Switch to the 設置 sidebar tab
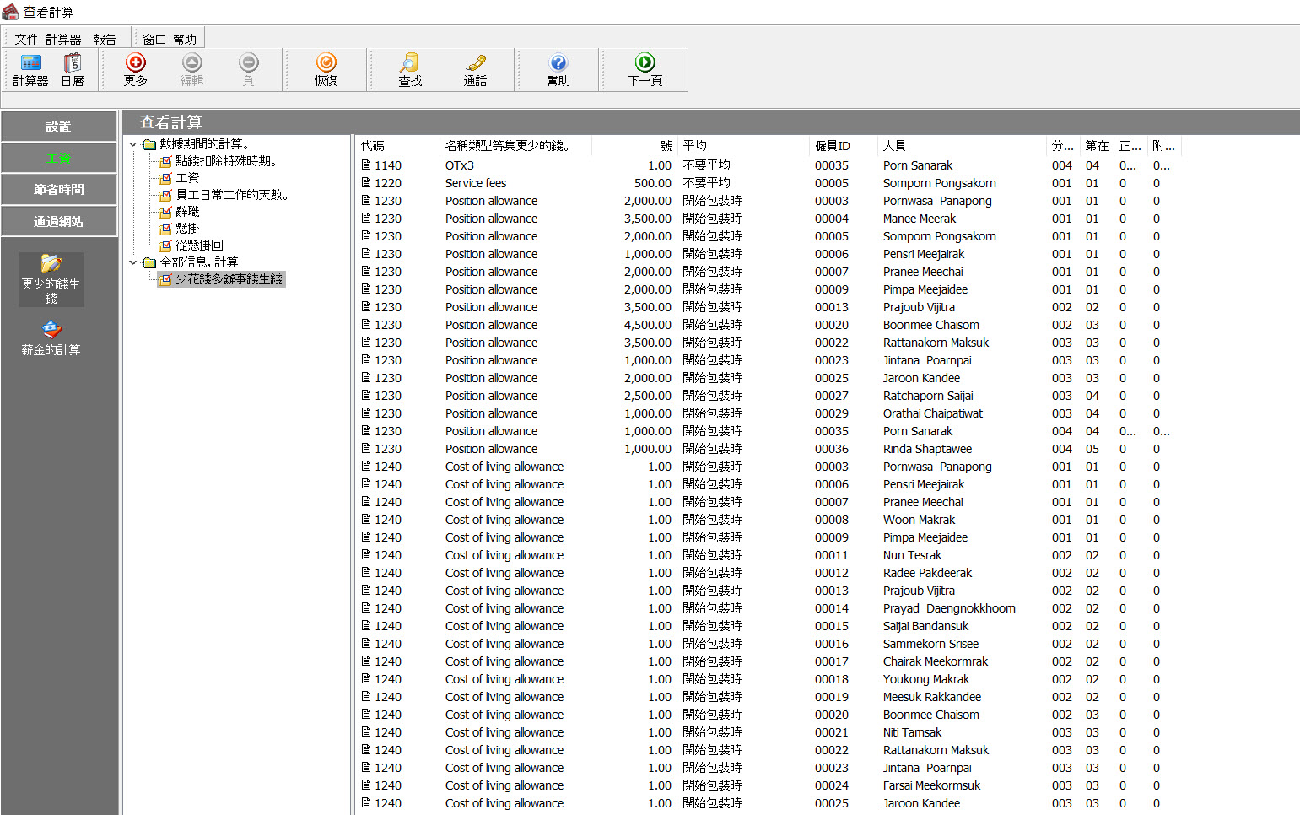This screenshot has height=815, width=1300. pyautogui.click(x=59, y=127)
